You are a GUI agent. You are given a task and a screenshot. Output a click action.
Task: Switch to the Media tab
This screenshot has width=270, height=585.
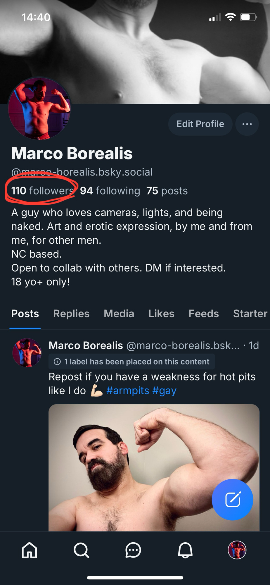click(x=119, y=314)
